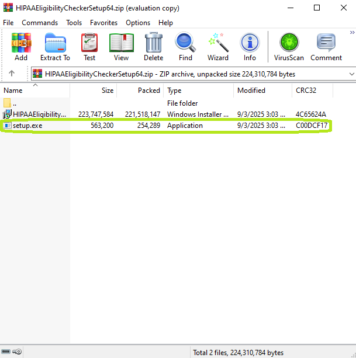
Task: Expand the toolbar overflow chevrons
Action: pyautogui.click(x=352, y=33)
